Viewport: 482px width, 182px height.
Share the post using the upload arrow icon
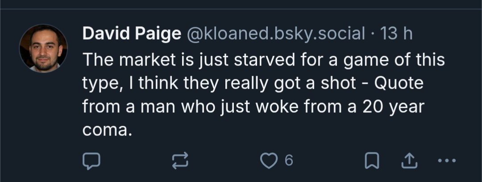(407, 161)
